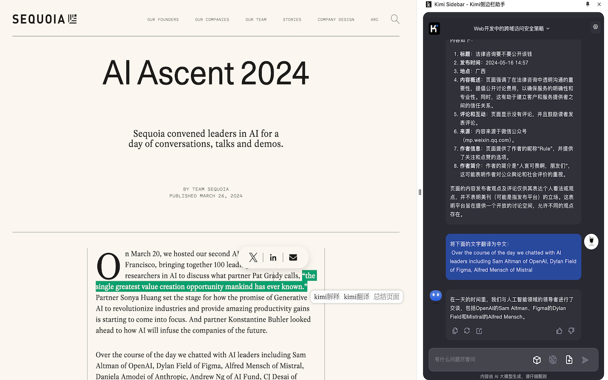The width and height of the screenshot is (608, 380).
Task: Click the 总结页面 popup button
Action: pyautogui.click(x=386, y=297)
